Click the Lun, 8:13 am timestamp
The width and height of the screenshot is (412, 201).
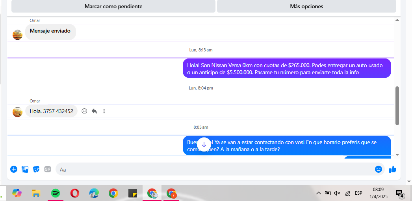tap(201, 50)
